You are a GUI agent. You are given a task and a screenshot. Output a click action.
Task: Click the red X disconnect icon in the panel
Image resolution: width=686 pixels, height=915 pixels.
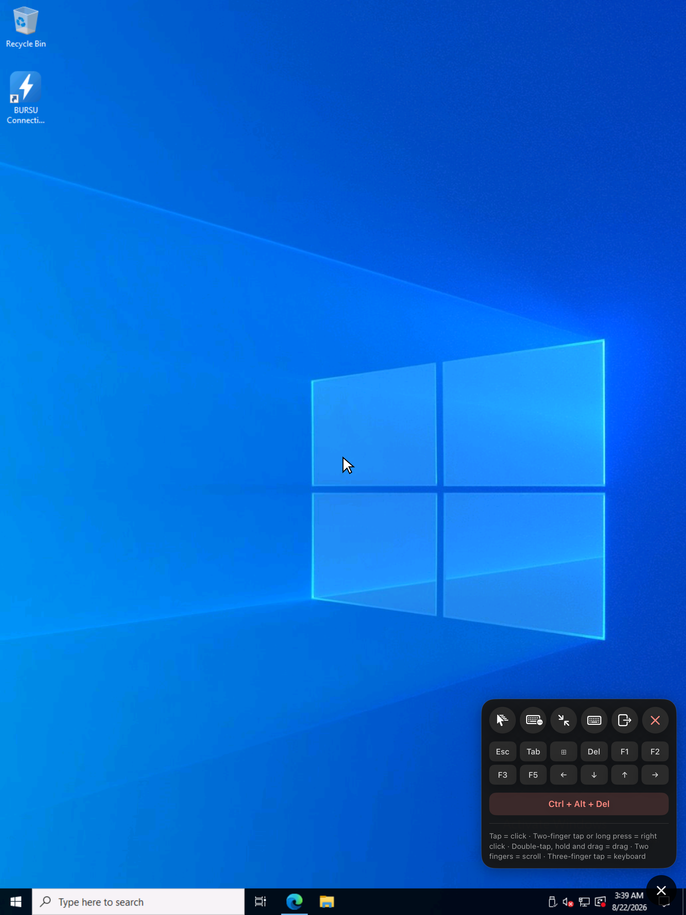click(655, 720)
